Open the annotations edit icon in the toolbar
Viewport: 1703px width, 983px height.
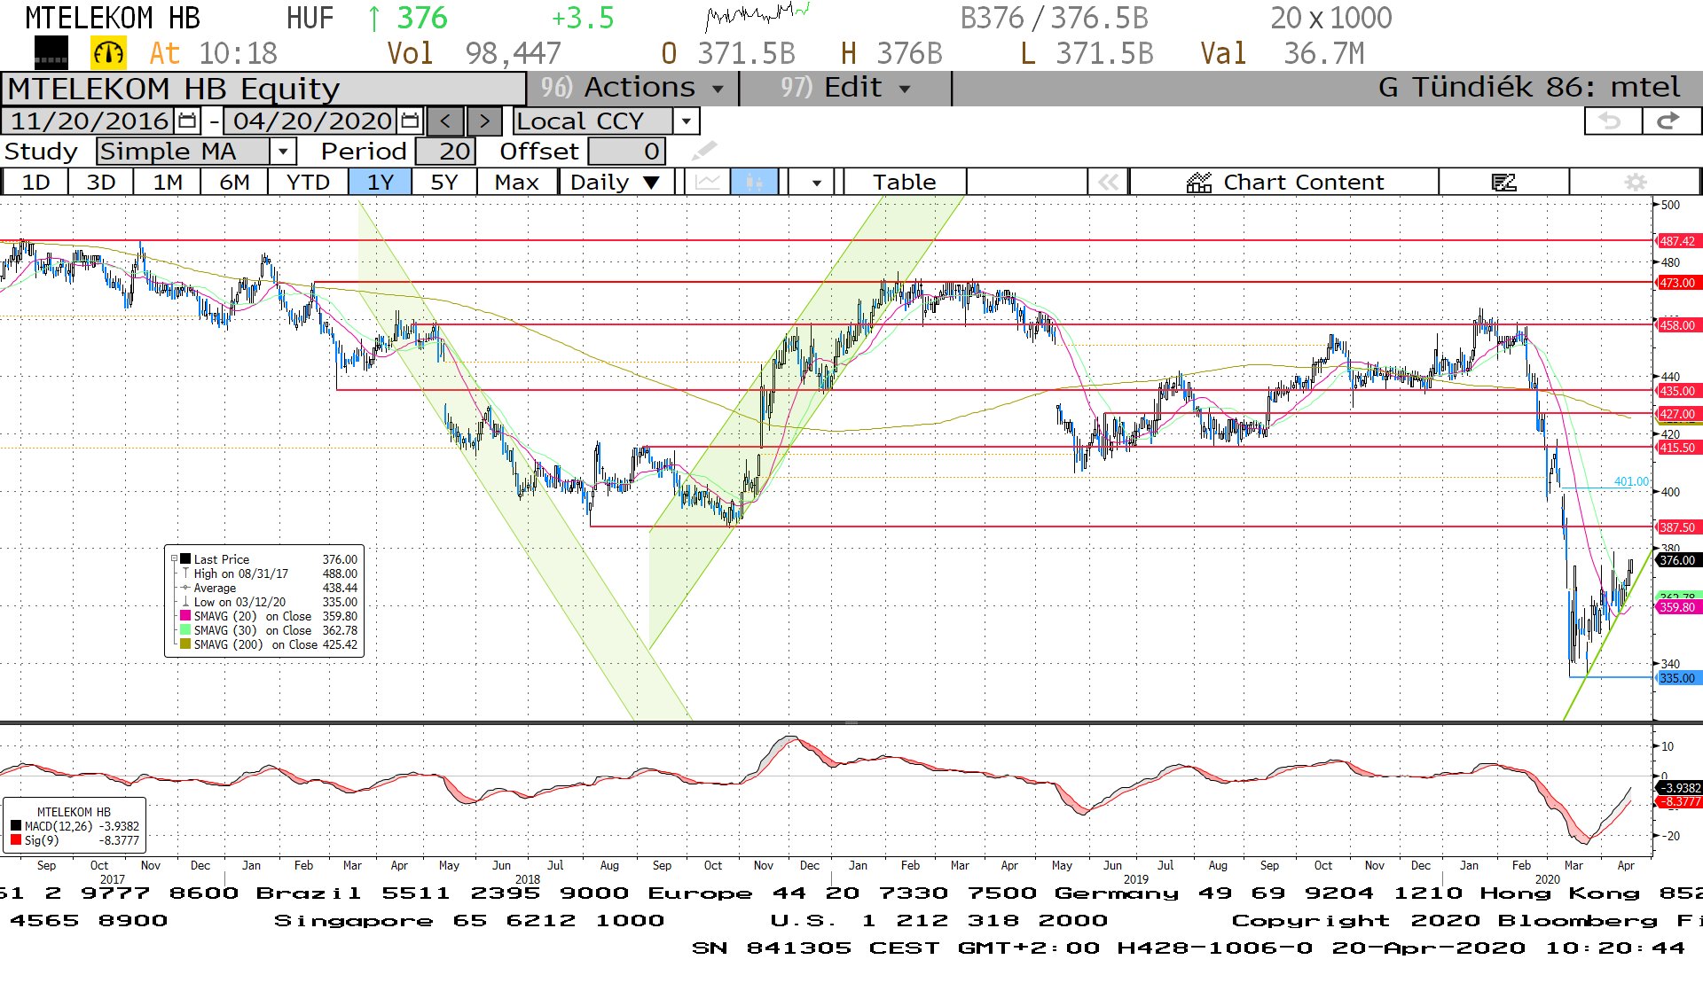[x=1503, y=182]
